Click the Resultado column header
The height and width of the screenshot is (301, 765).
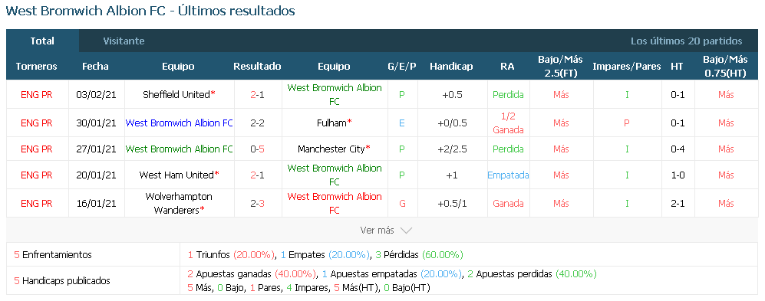pos(257,66)
